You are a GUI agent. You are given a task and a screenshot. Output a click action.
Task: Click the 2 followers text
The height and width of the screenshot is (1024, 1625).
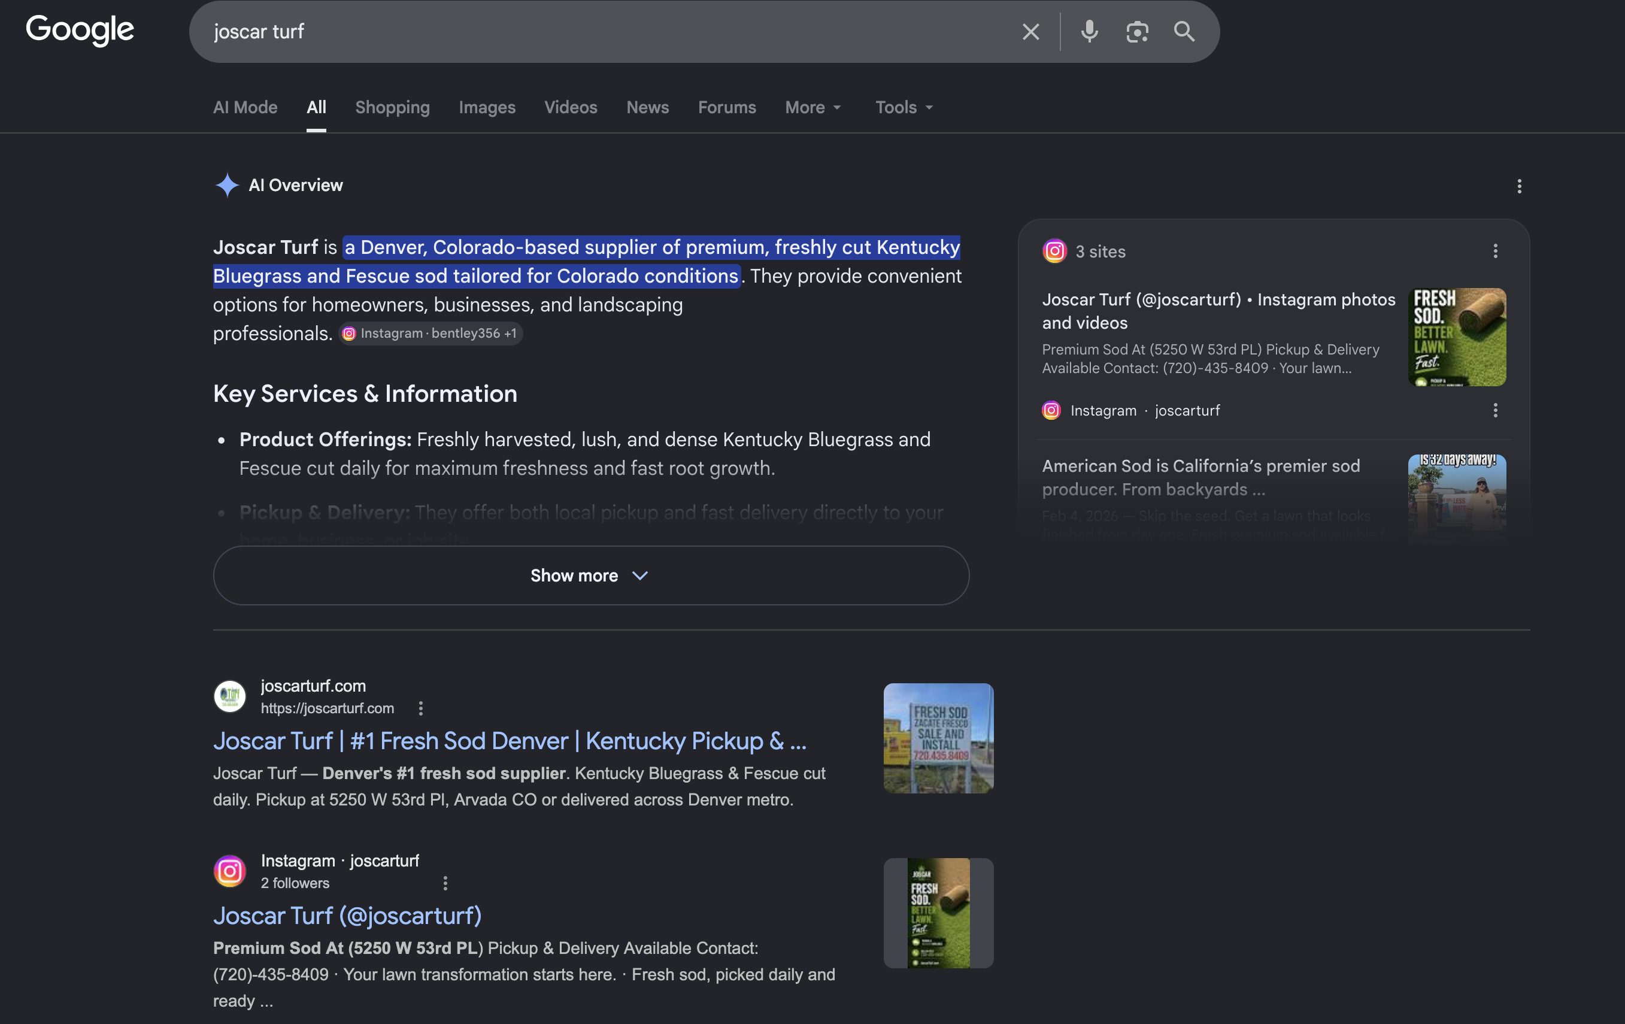click(295, 883)
